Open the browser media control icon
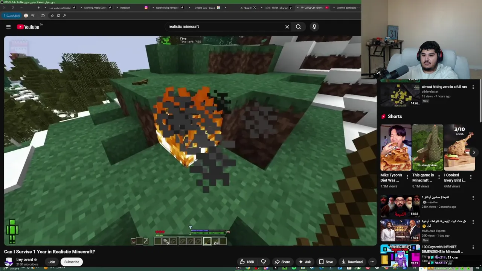The width and height of the screenshot is (482, 271). (33, 15)
